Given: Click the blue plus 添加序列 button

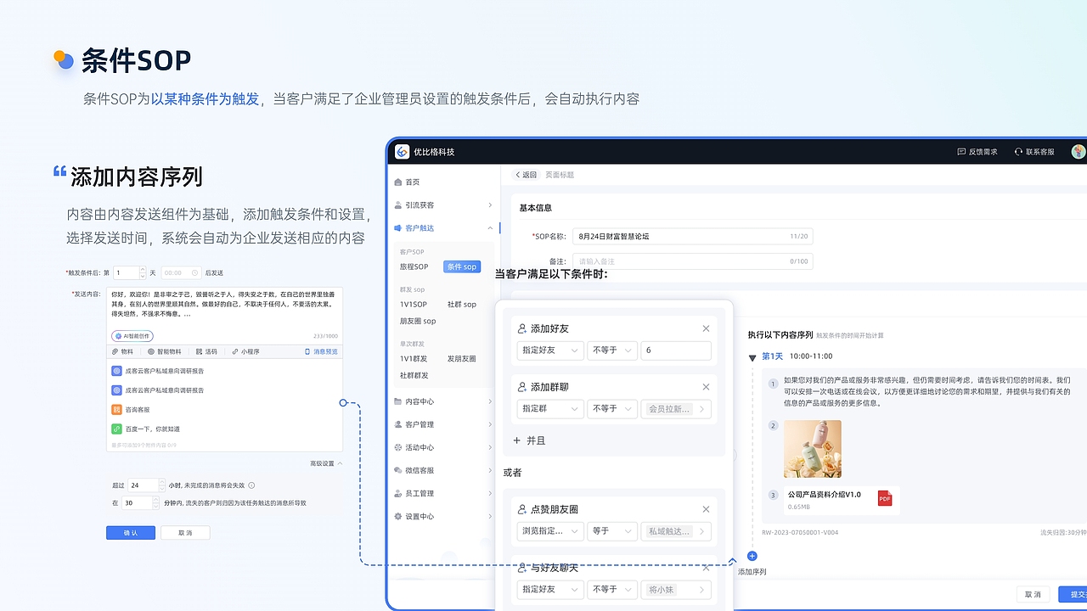Looking at the screenshot, I should point(752,557).
